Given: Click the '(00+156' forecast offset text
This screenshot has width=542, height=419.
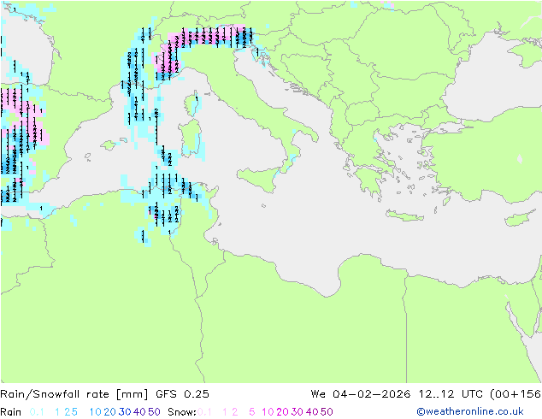Looking at the screenshot, I should pos(515,393).
